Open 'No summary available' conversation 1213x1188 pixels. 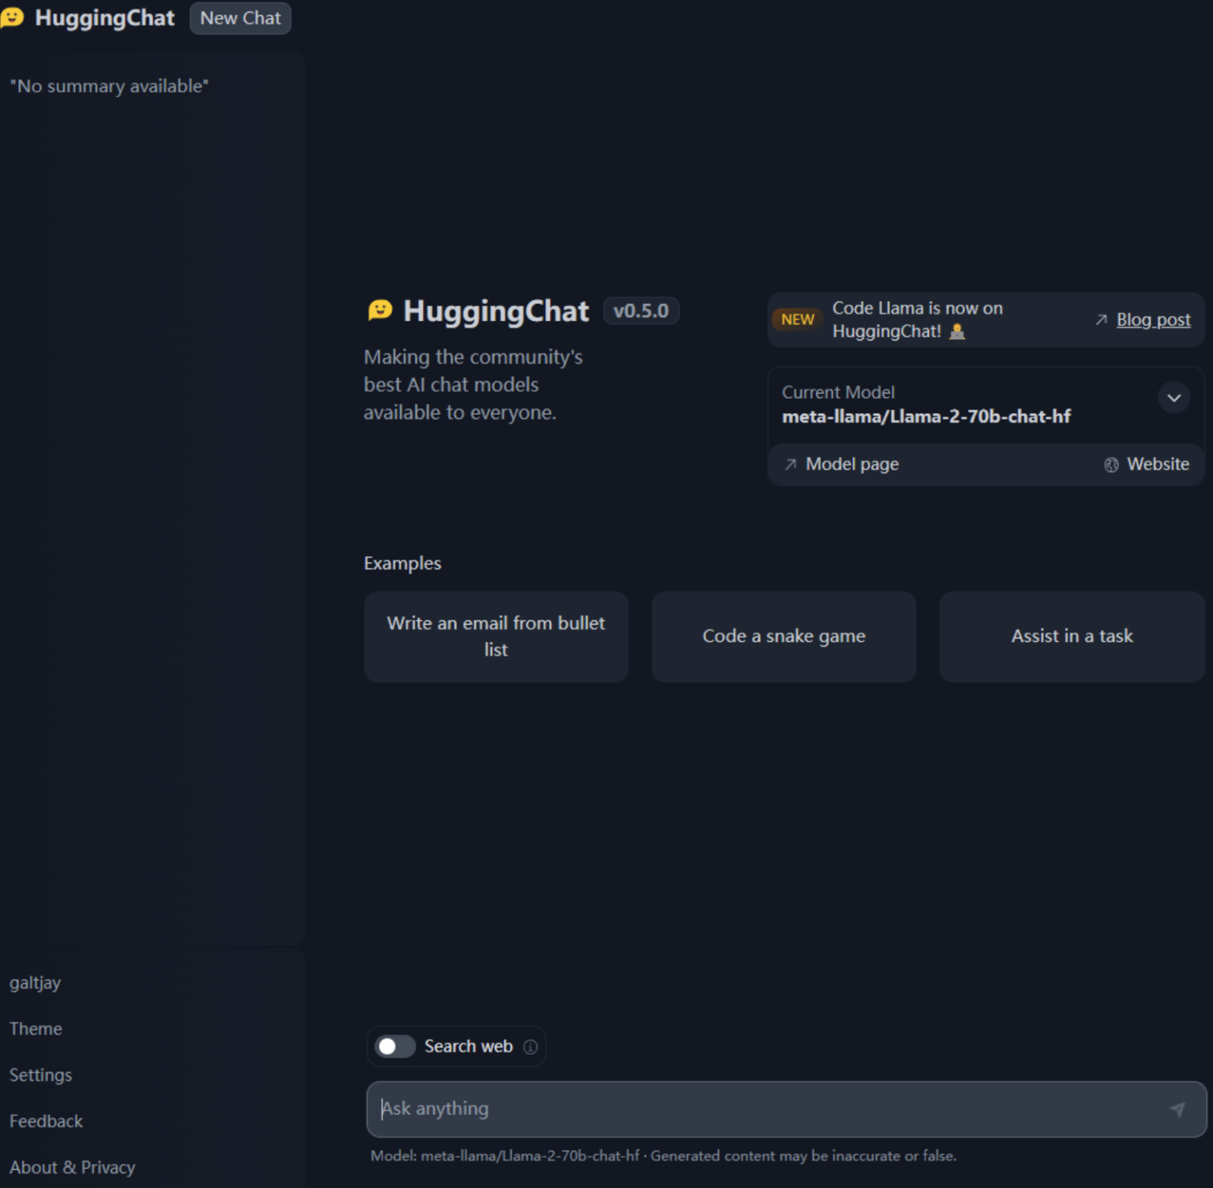(x=109, y=86)
